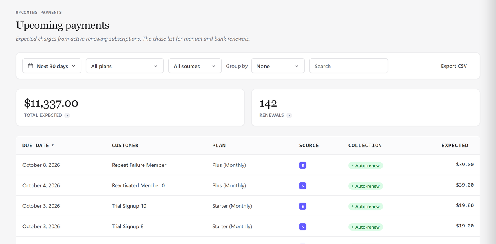Viewport: 496px width, 244px height.
Task: Select customer Trial Signup 10
Action: (x=129, y=206)
